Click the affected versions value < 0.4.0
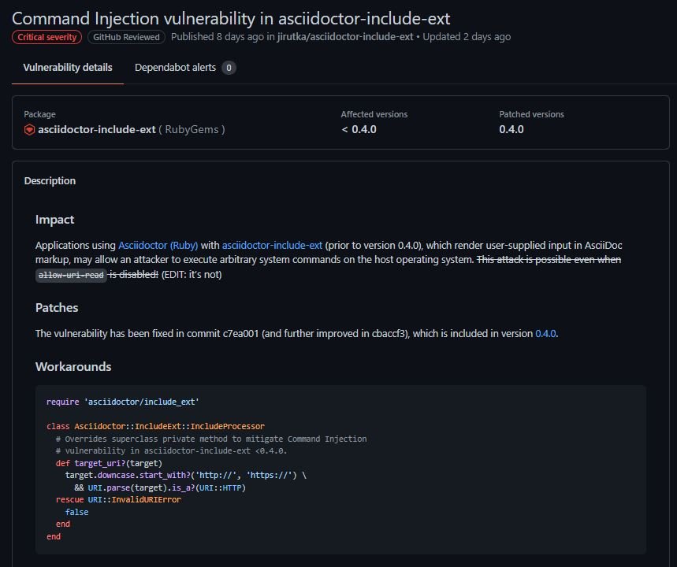 [x=359, y=129]
